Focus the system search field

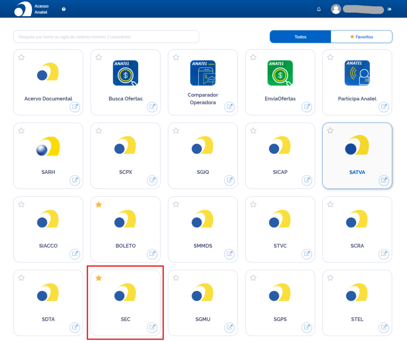106,37
